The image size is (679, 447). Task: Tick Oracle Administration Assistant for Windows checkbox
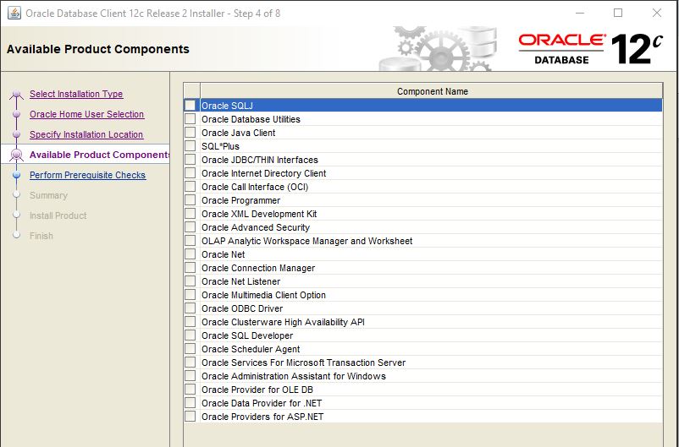coord(190,376)
